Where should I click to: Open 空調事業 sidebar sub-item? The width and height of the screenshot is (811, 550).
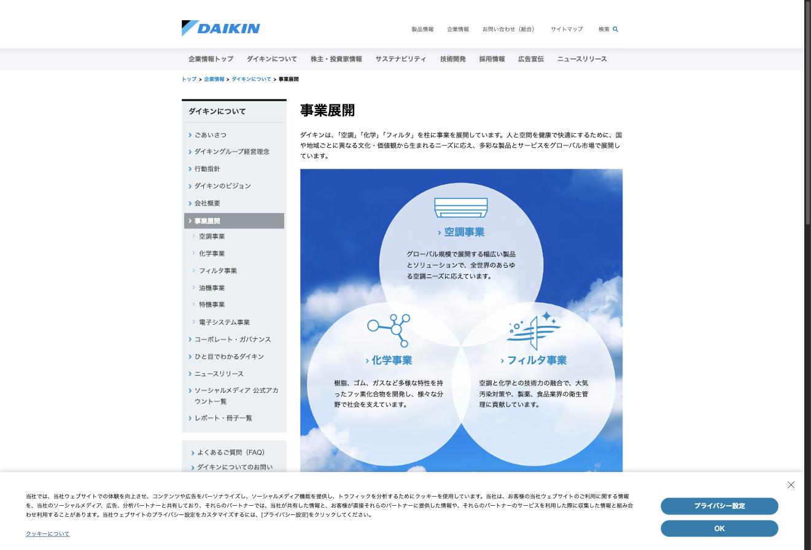coord(212,236)
